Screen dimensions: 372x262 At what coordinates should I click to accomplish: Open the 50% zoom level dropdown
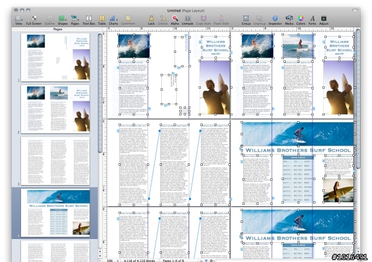[x=112, y=261]
